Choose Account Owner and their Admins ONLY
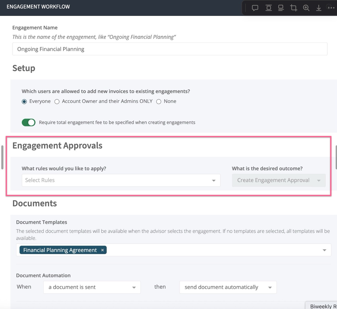The width and height of the screenshot is (337, 309). pos(57,102)
